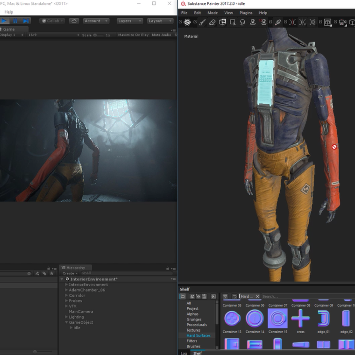355x355 pixels.
Task: Toggle Maximize On Play
Action: coord(133,35)
